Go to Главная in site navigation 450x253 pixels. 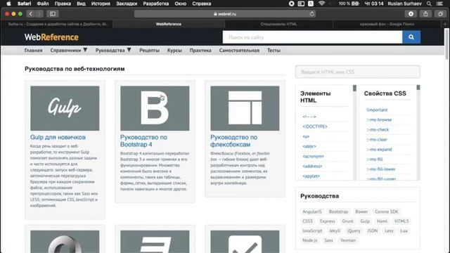pos(33,50)
